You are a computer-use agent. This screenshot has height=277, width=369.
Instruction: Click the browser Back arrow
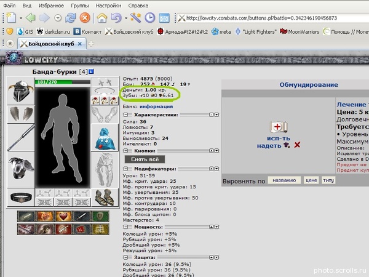pyautogui.click(x=31, y=18)
